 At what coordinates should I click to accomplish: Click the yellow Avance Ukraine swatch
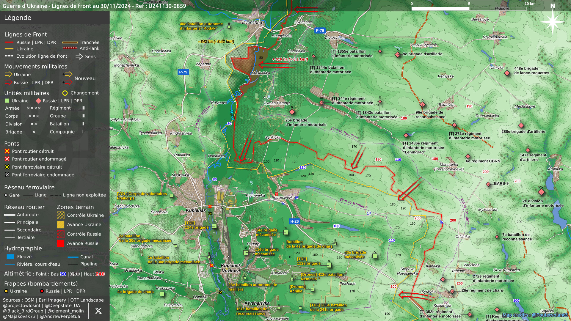61,225
